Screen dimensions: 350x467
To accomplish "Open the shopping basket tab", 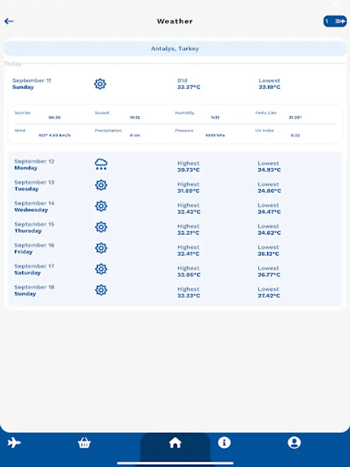I will (84, 443).
